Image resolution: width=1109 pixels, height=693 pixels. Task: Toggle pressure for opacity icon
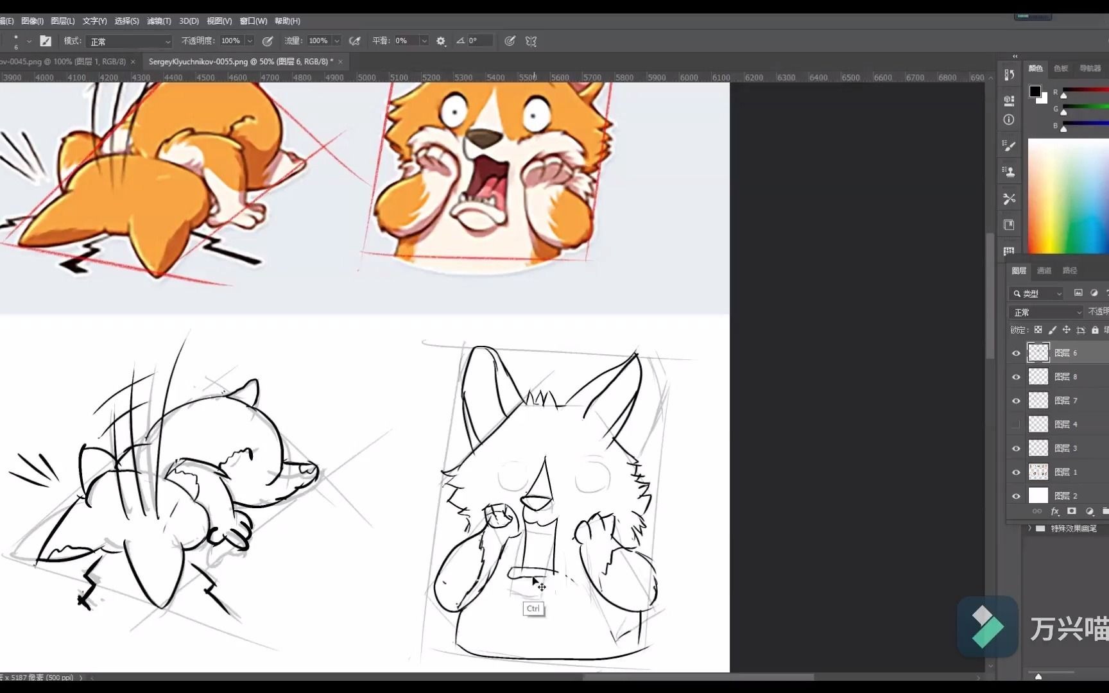coord(268,41)
